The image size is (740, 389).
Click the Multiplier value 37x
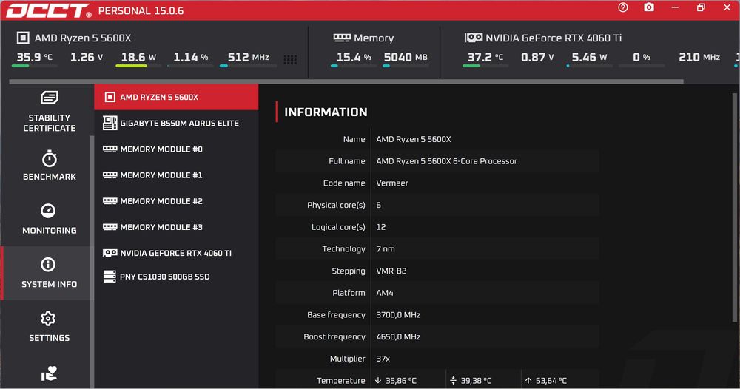point(383,359)
